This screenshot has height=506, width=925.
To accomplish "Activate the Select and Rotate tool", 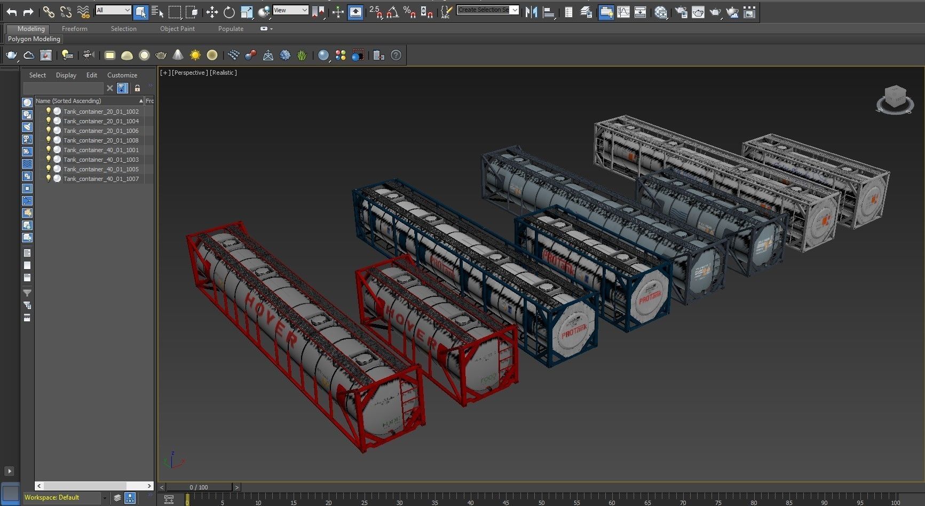I will (229, 12).
